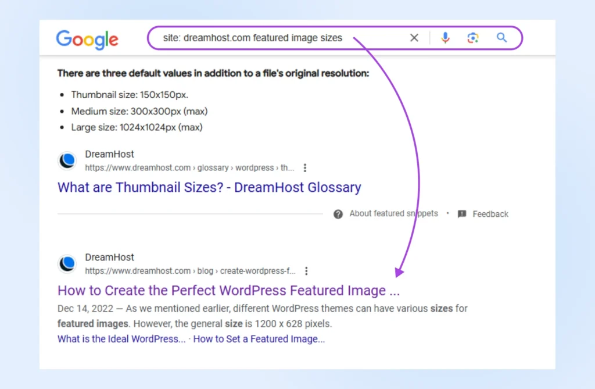Click DreamHost favicon beside the blog result
595x389 pixels.
tap(67, 264)
